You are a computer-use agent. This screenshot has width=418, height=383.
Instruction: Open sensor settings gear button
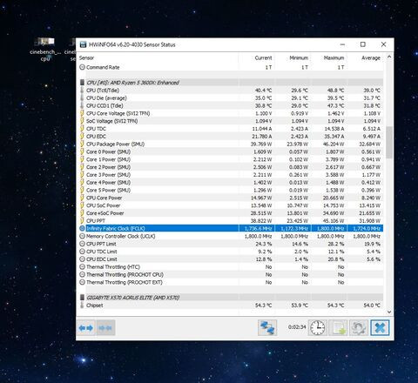pyautogui.click(x=359, y=328)
